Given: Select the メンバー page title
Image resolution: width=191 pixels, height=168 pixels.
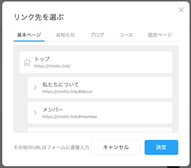Looking at the screenshot, I should pos(52,110).
